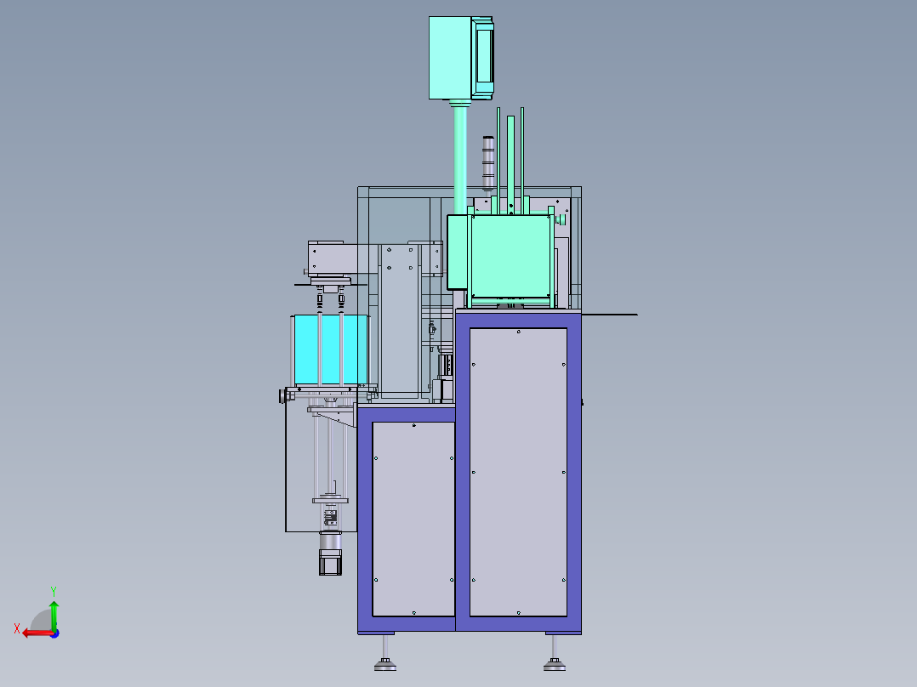Select the light green enclosure above the cabinet
Viewport: 917px width, 687px height.
pos(512,256)
